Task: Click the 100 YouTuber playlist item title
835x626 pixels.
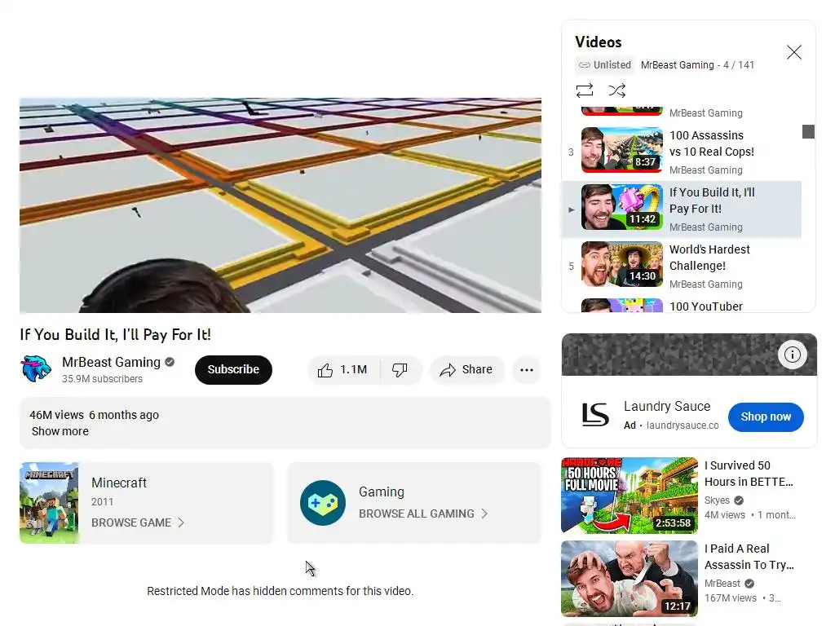Action: [x=705, y=306]
